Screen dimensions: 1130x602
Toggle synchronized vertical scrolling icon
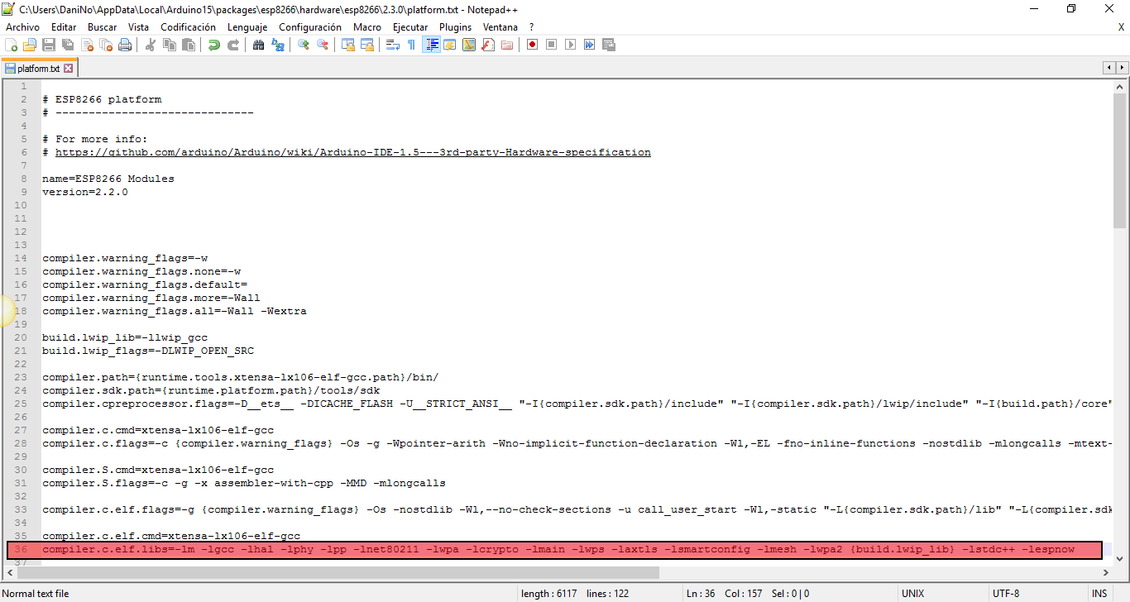[x=348, y=45]
